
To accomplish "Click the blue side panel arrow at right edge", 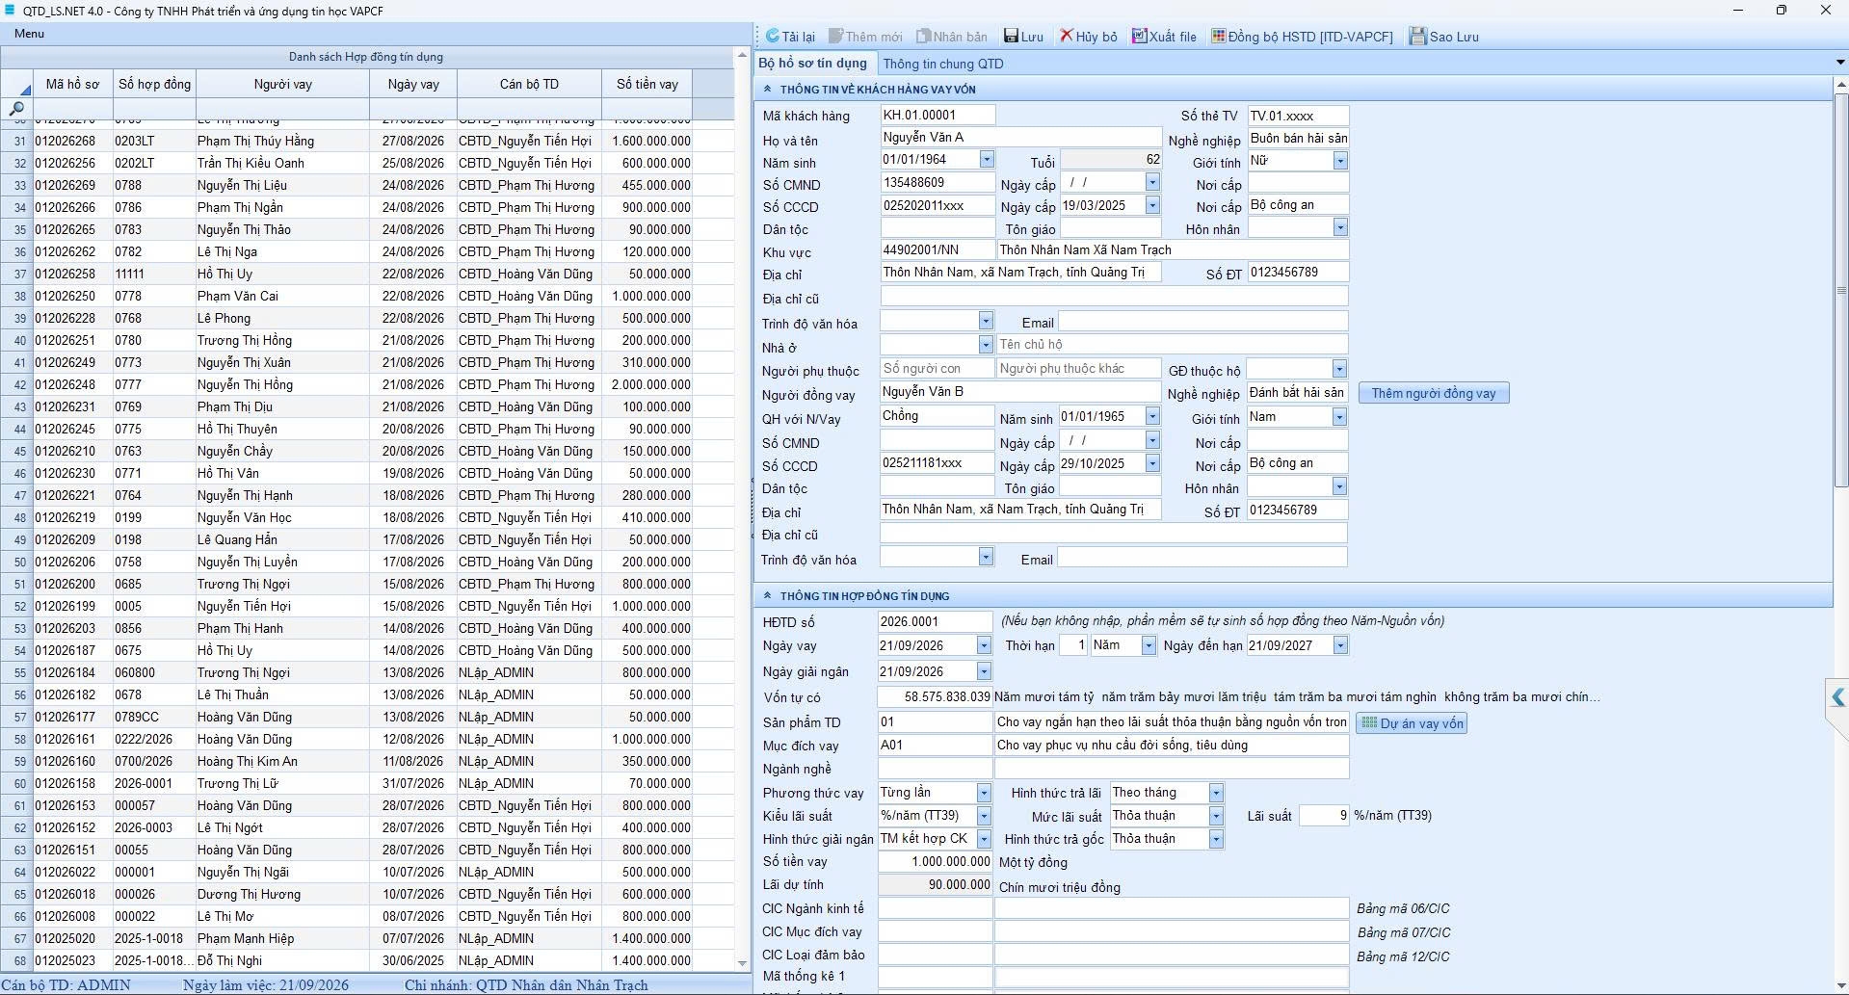I will pos(1837,698).
